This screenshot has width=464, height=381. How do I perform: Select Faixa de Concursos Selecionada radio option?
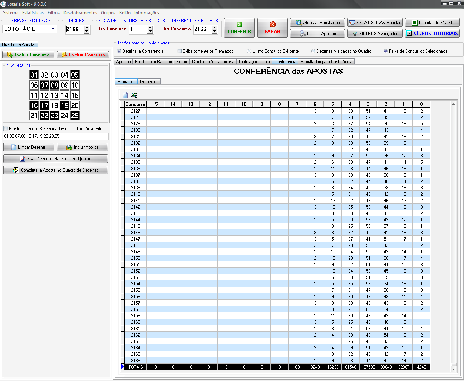click(386, 51)
